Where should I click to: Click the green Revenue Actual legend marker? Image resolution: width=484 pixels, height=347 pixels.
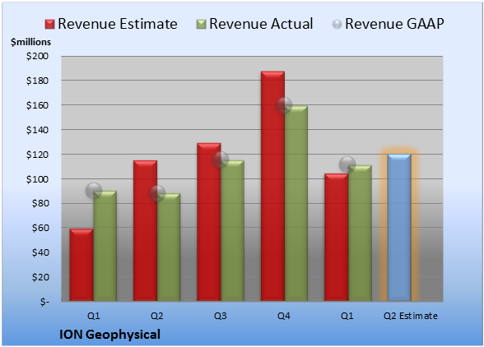pos(201,25)
